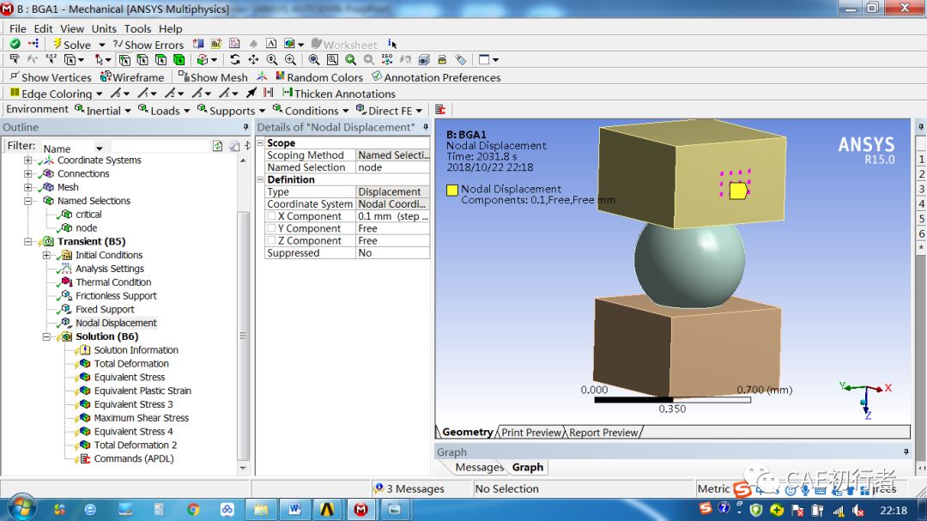Check the X Component parameter checkbox
This screenshot has width=927, height=521.
point(271,215)
